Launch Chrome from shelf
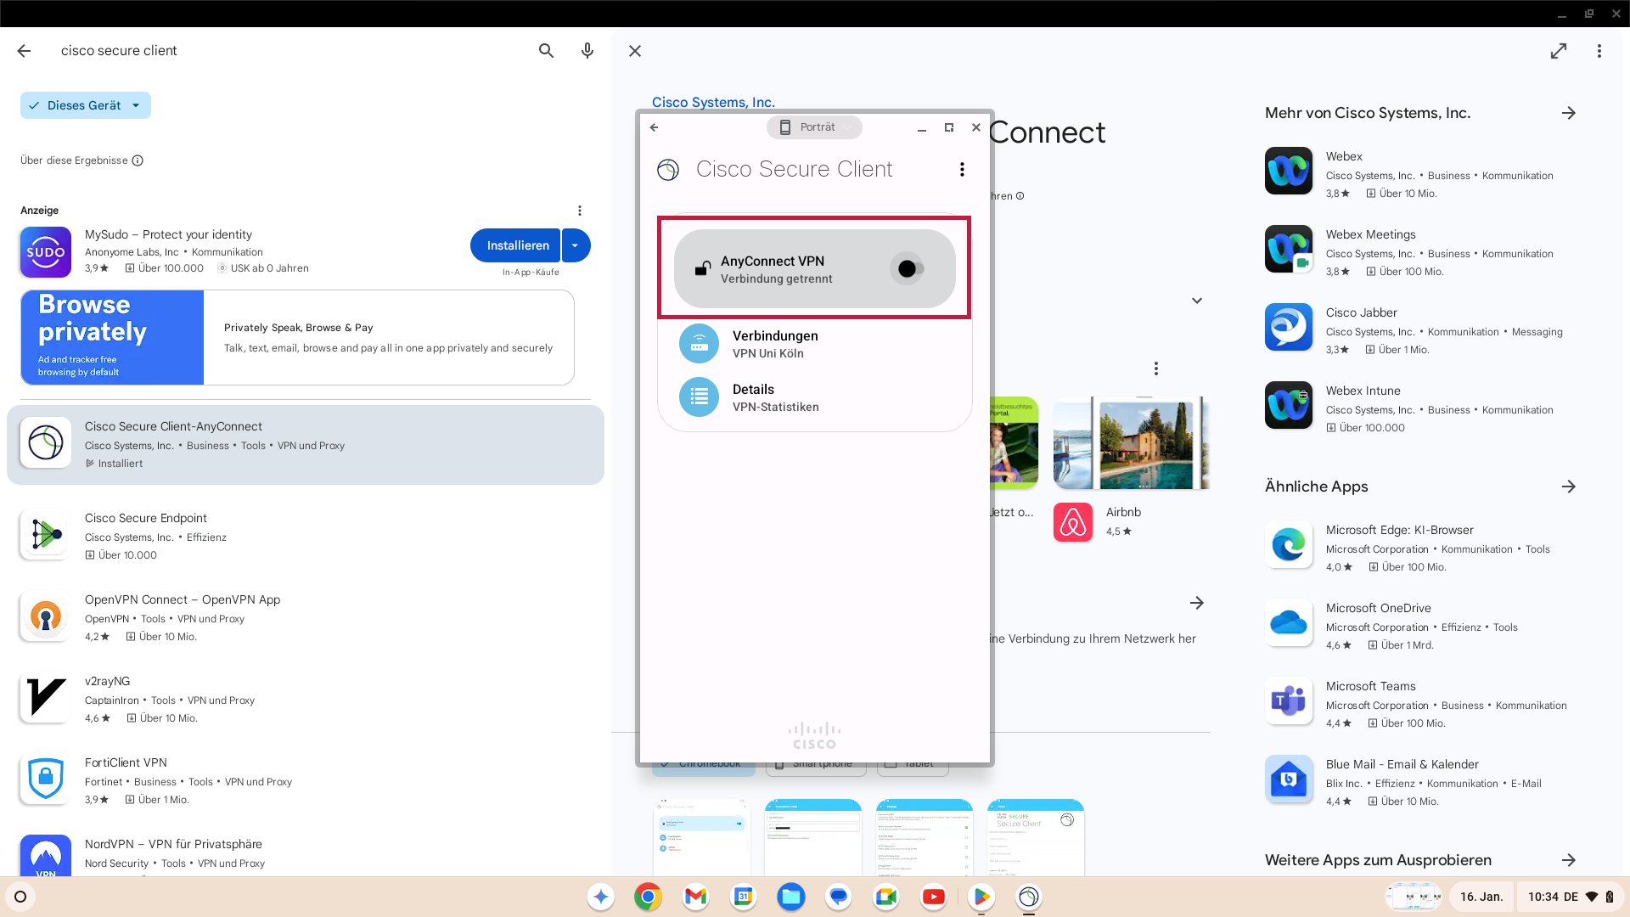The height and width of the screenshot is (917, 1630). coord(648,897)
